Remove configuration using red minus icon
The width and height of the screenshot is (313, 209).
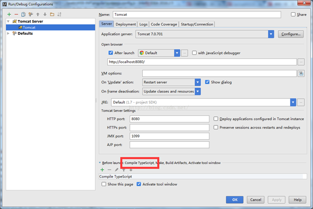(x=16, y=14)
